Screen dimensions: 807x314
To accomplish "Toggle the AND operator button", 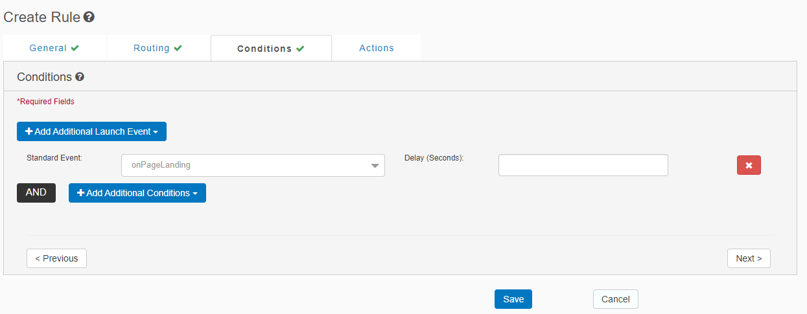I will click(36, 193).
